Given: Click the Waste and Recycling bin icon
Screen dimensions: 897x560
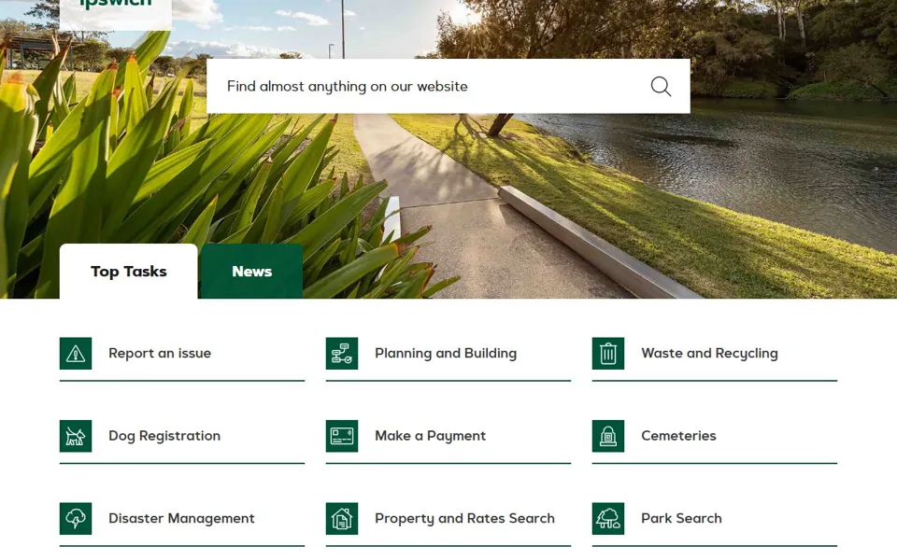Looking at the screenshot, I should [608, 353].
